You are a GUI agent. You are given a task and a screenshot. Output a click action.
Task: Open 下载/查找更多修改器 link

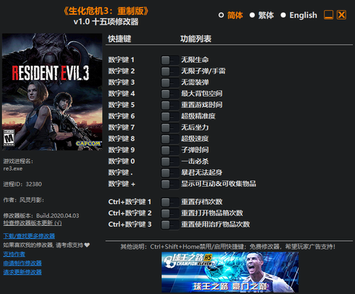click(29, 236)
